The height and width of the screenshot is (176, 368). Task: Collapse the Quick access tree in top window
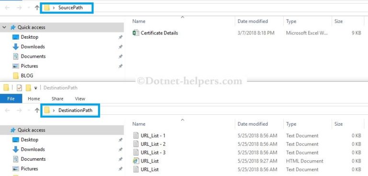point(4,27)
